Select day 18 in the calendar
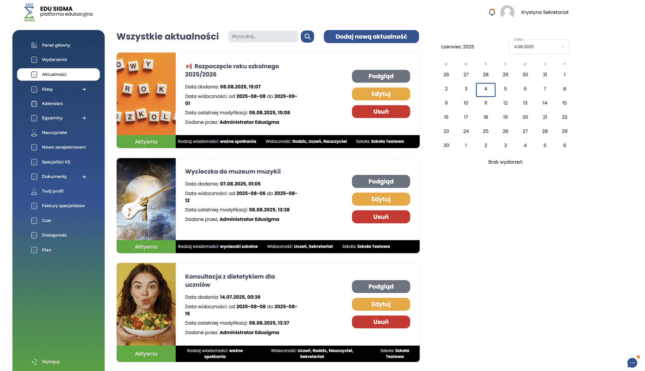645x371 pixels. point(485,117)
